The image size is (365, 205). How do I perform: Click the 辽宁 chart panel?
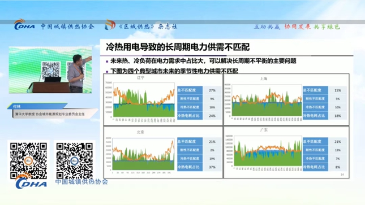[x=163, y=99]
